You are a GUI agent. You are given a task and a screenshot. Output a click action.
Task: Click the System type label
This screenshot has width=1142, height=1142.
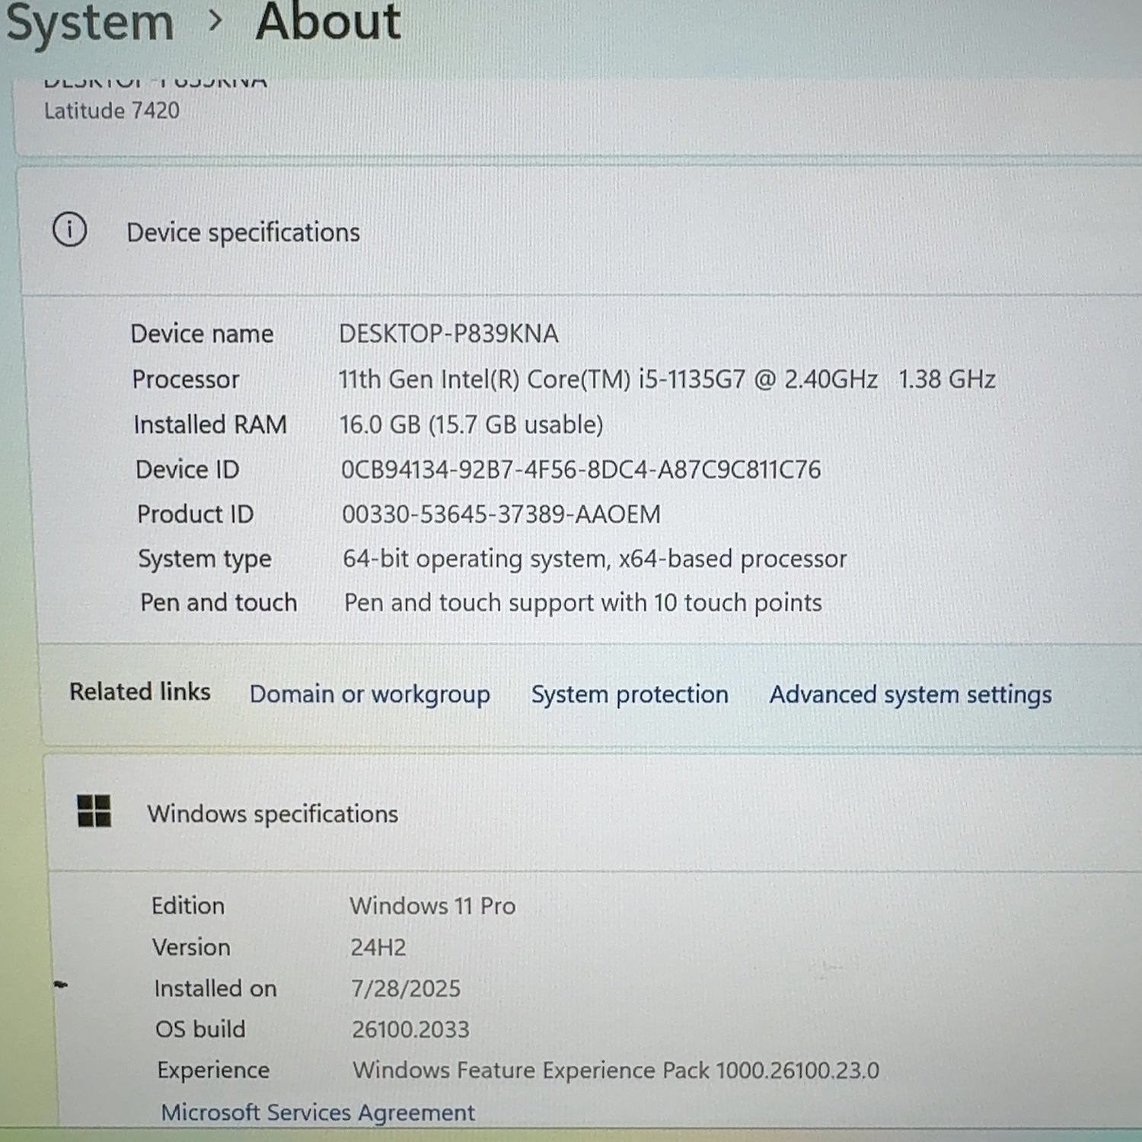(205, 559)
